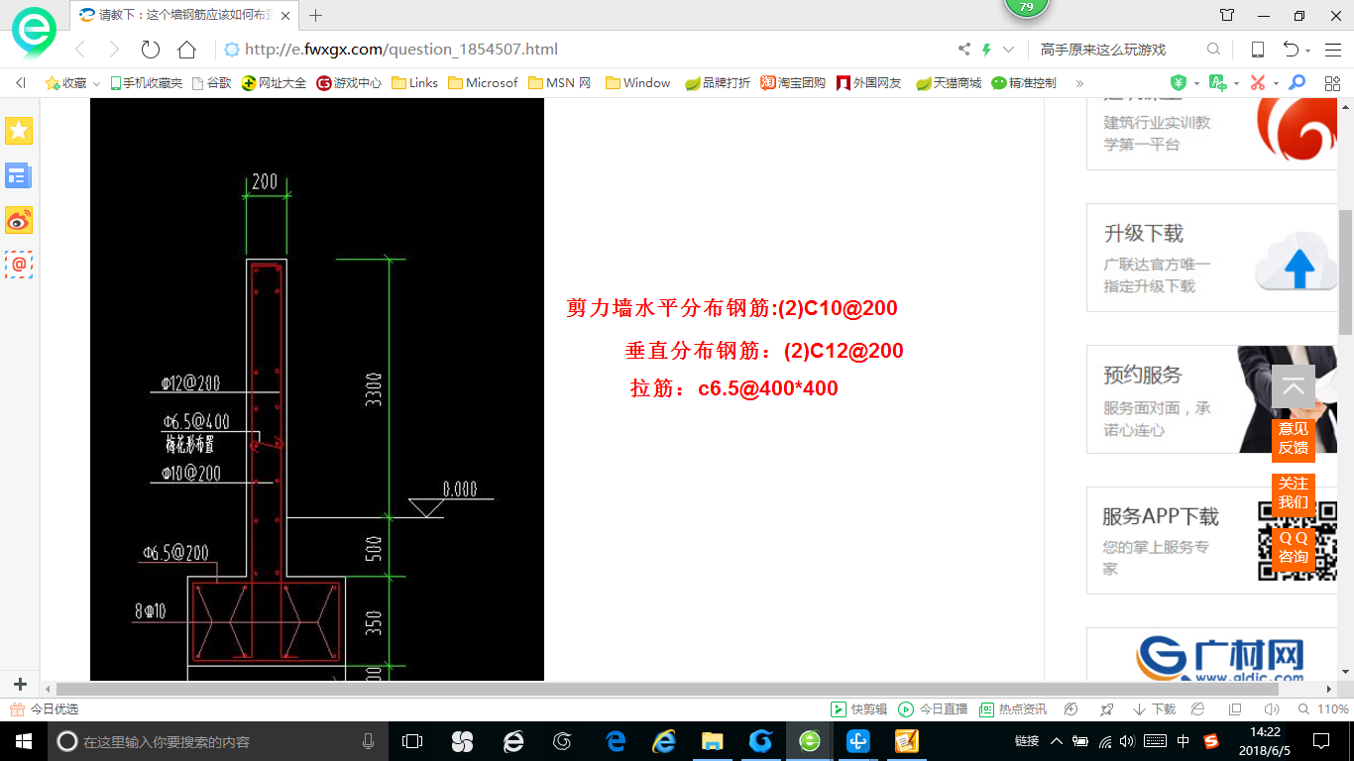Click the blue find-in-page magnifier icon
The height and width of the screenshot is (761, 1354).
pyautogui.click(x=1297, y=83)
